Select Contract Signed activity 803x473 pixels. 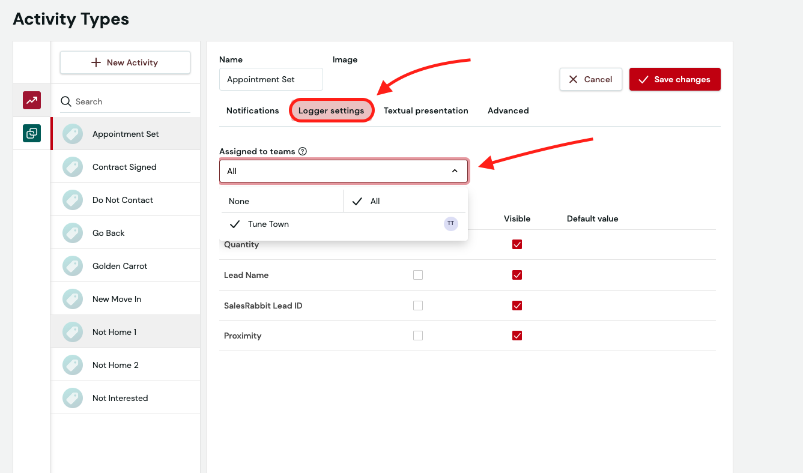pos(126,167)
